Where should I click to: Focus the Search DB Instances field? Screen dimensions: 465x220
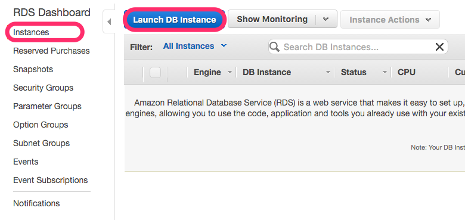point(358,47)
